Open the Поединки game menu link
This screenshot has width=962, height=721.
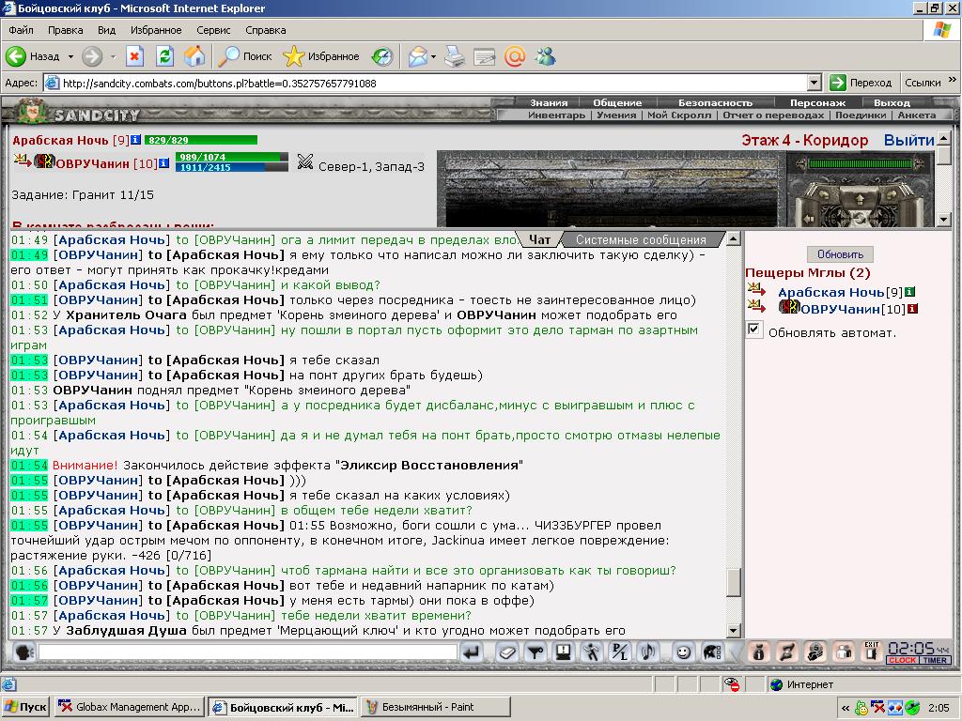(x=861, y=115)
